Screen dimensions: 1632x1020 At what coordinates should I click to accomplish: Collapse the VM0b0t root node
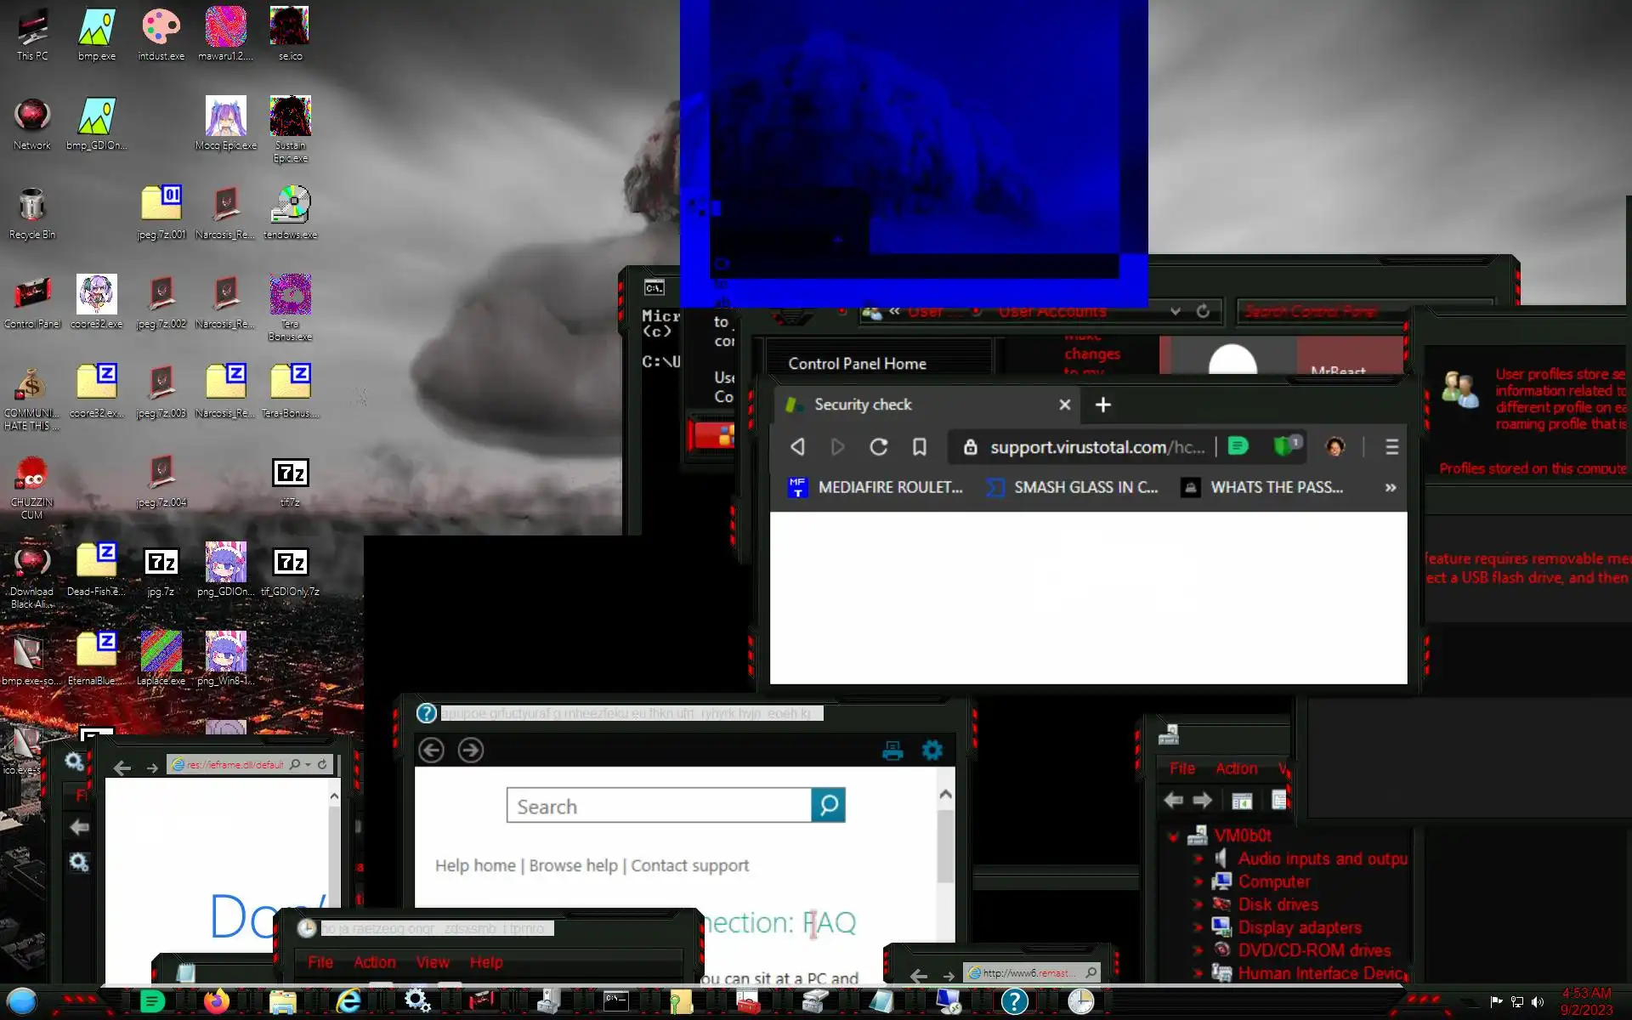(1174, 836)
